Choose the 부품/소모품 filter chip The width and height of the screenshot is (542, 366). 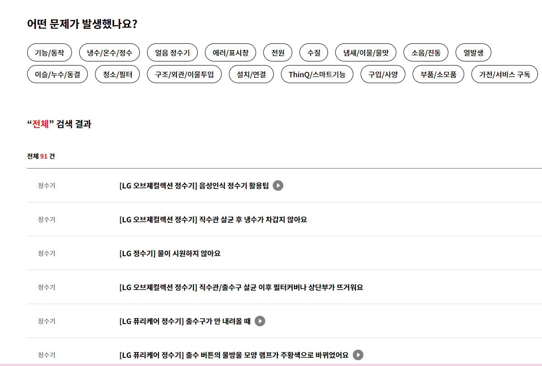coord(438,74)
